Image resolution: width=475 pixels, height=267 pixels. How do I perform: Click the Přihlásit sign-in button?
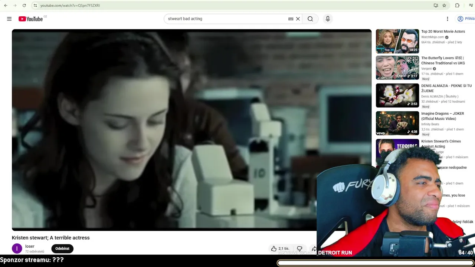point(466,19)
